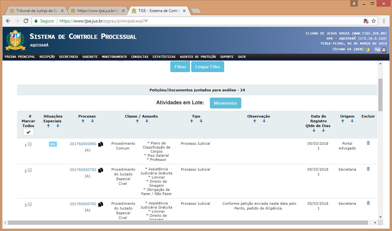Open the Estatísticas menu
Screen dimensions: 392x231
[x=164, y=57]
